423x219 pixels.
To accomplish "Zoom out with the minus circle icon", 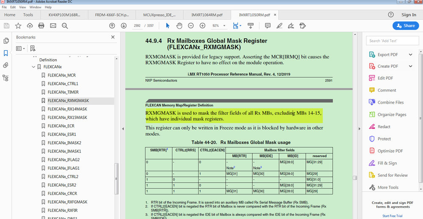I will 191,26.
